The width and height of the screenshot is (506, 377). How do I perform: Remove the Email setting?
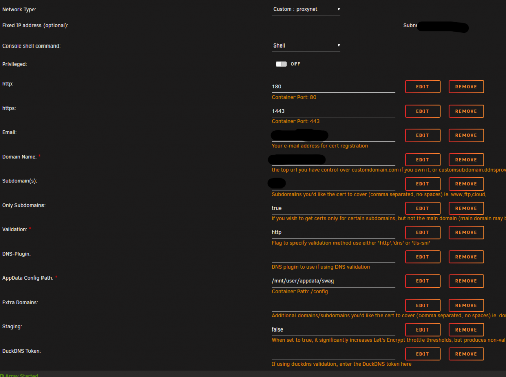click(x=466, y=135)
